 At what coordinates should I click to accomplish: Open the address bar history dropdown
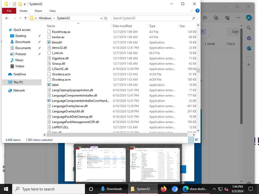101,18
